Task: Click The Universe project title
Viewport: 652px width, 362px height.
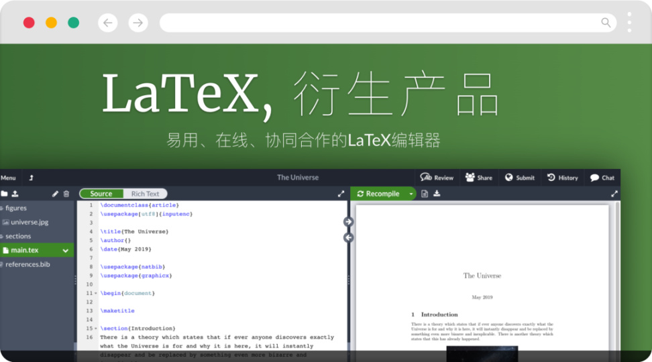Action: pyautogui.click(x=298, y=178)
